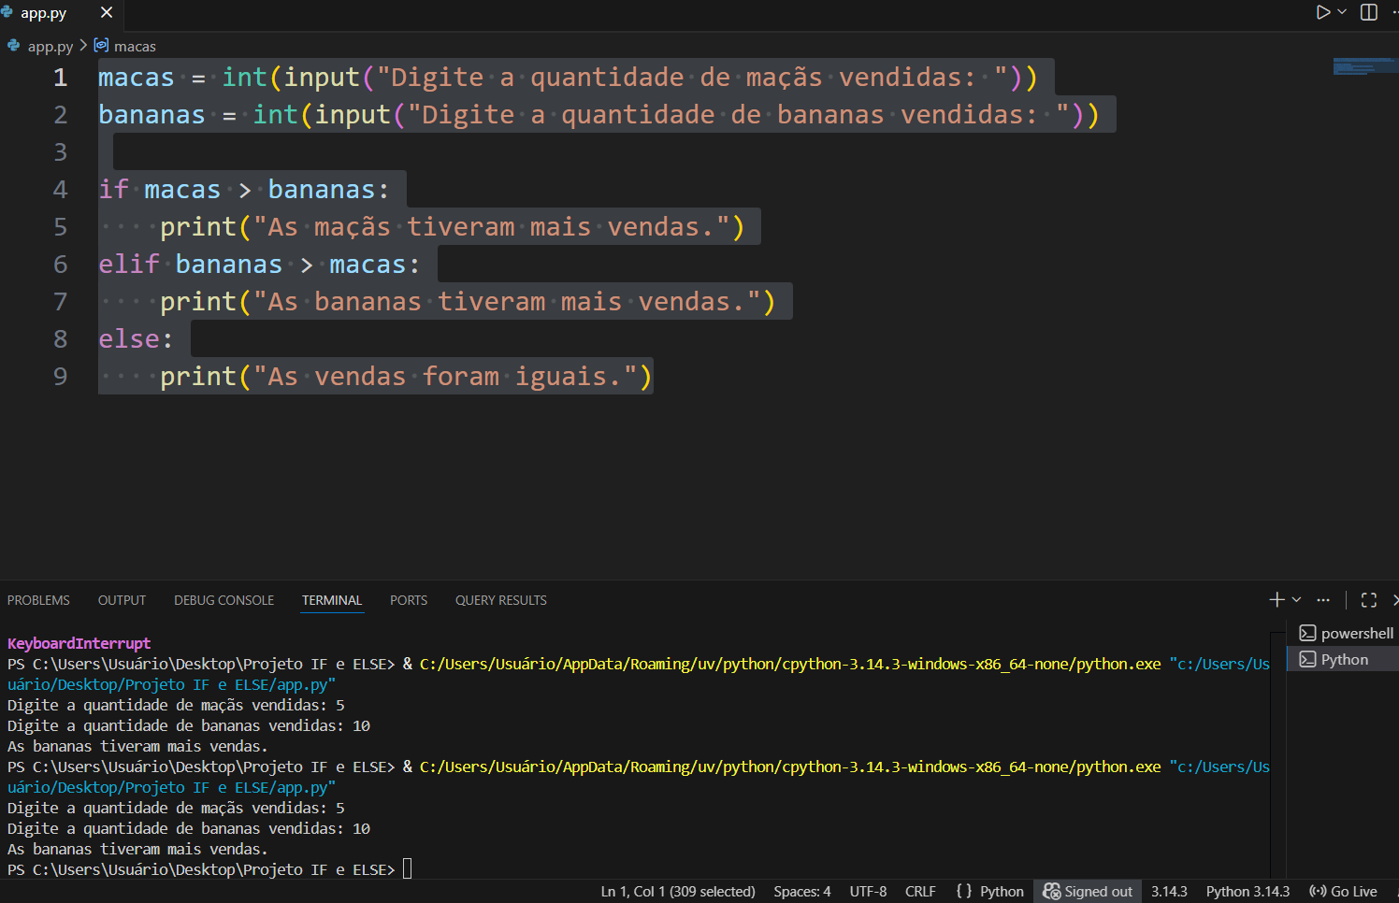
Task: Create a new terminal with plus icon
Action: click(x=1276, y=600)
